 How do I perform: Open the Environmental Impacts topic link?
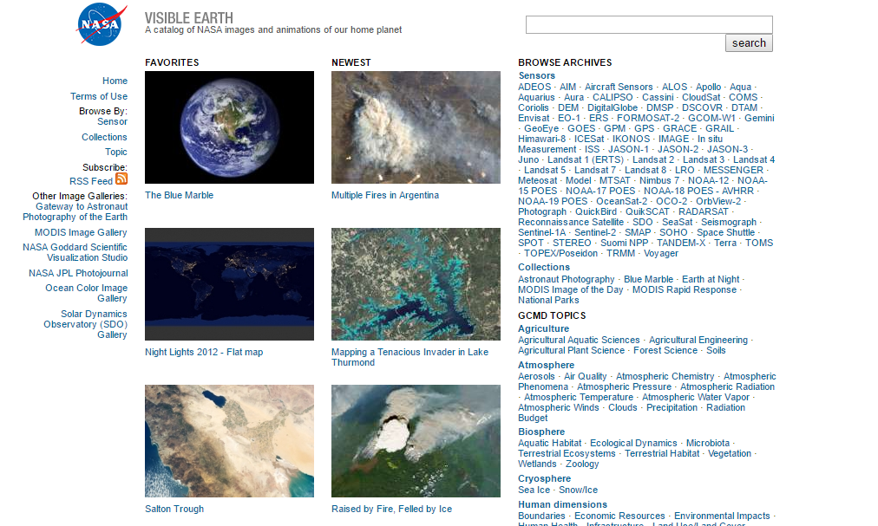click(722, 516)
